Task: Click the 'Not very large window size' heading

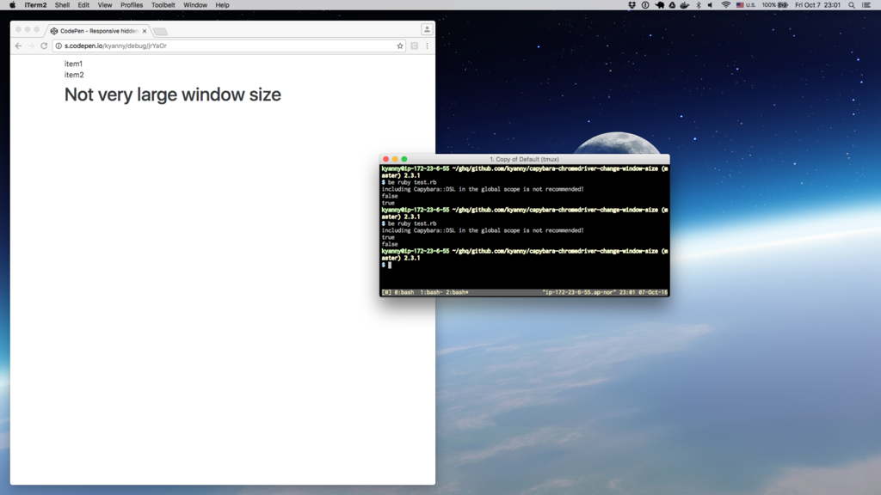Action: point(172,95)
